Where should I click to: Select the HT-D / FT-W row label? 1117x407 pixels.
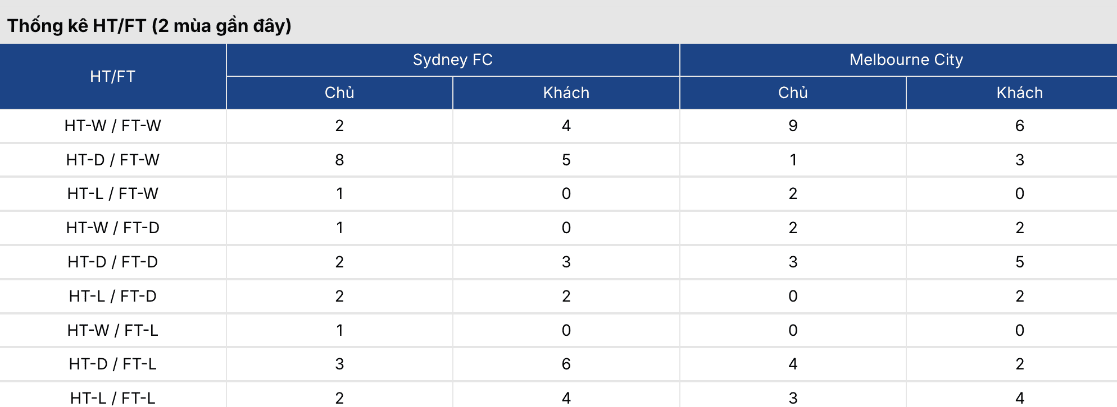[x=113, y=160]
